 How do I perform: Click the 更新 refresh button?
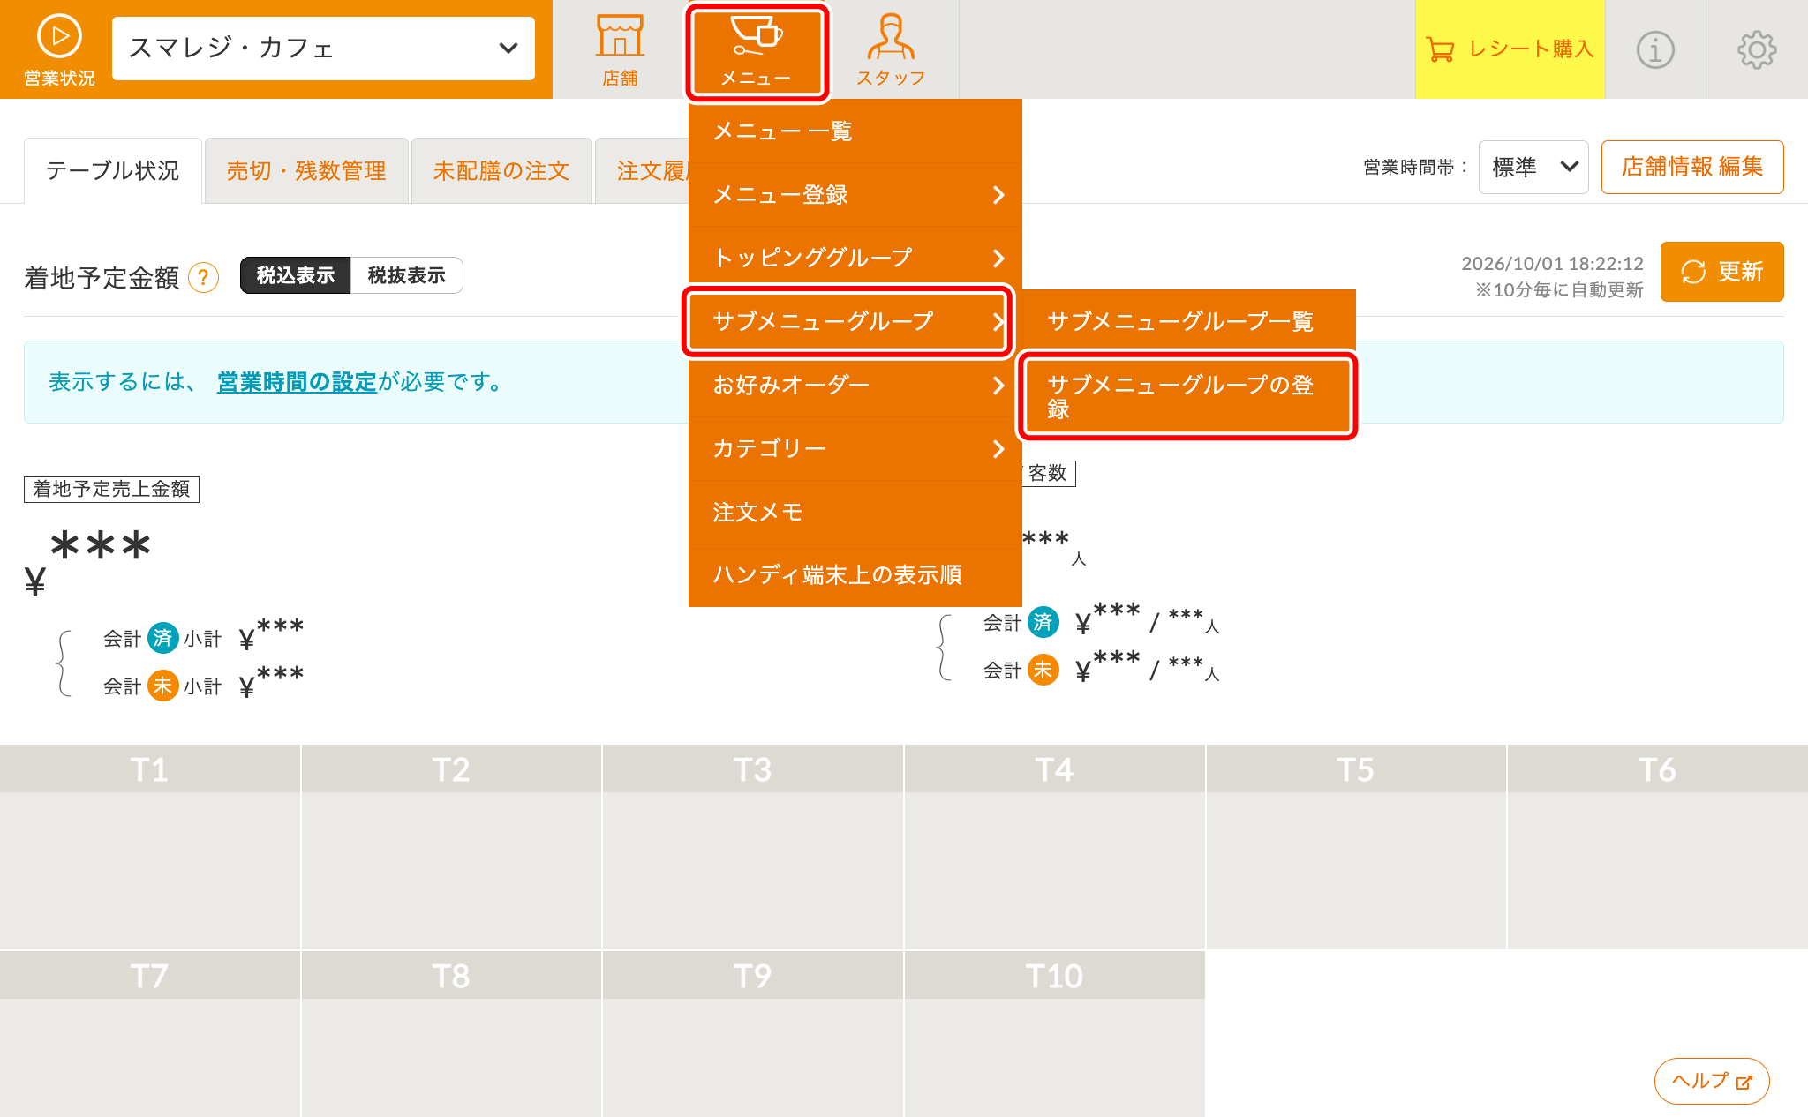click(1721, 272)
